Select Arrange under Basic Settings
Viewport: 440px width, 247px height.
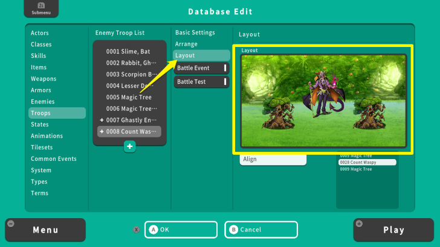pos(186,44)
